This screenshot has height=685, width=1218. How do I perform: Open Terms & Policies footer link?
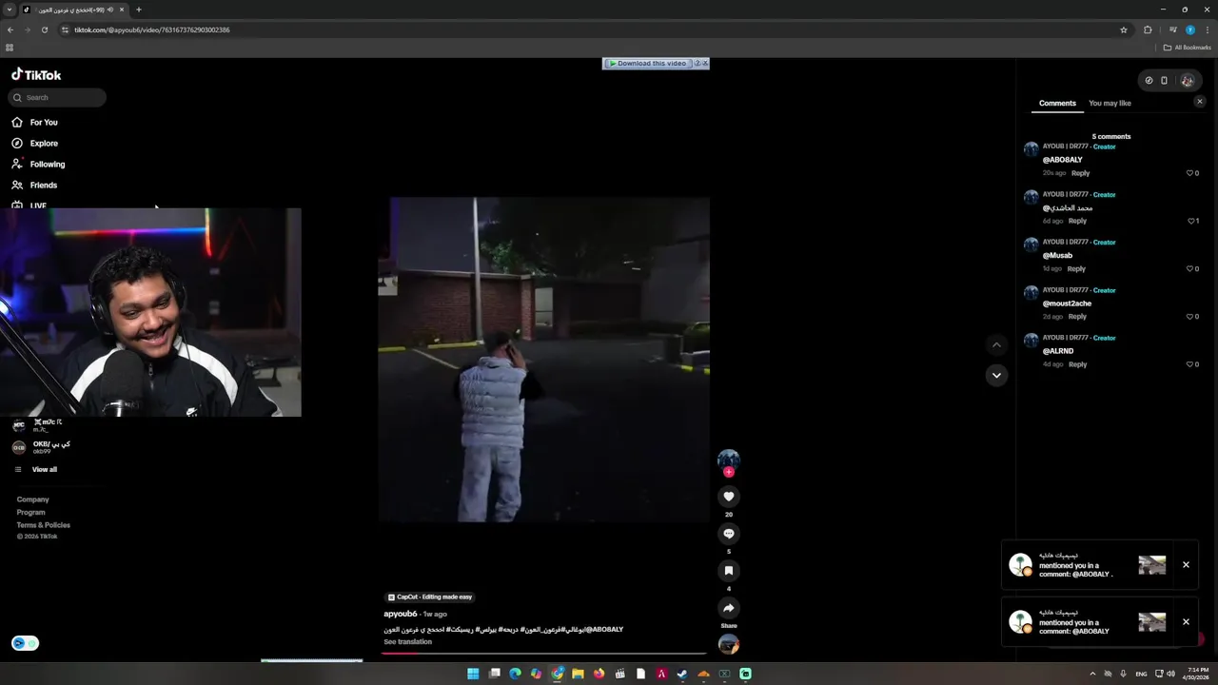43,525
